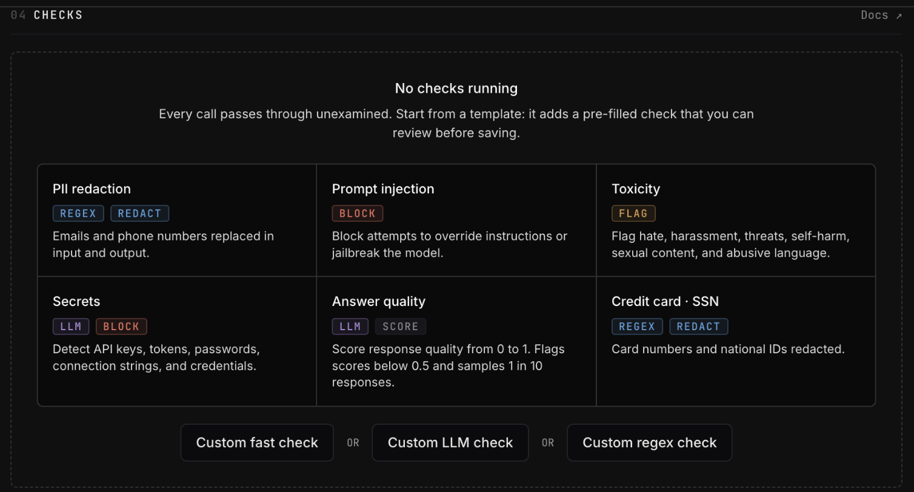Open the Docs link
This screenshot has width=914, height=492.
point(881,15)
